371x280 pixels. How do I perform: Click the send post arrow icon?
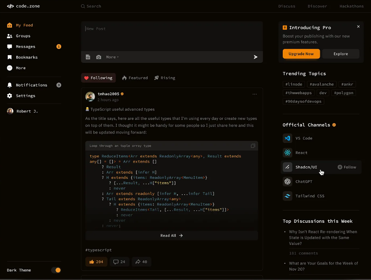click(x=256, y=57)
